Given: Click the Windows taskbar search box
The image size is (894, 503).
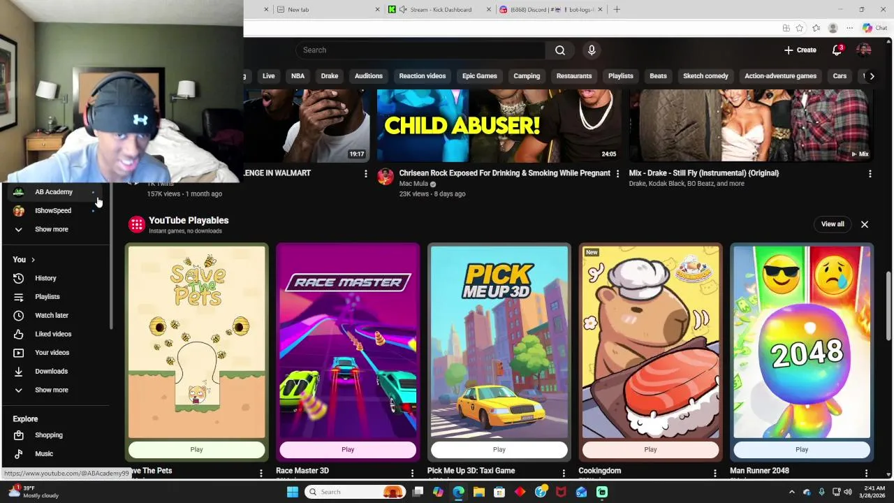Looking at the screenshot, I should point(356,492).
